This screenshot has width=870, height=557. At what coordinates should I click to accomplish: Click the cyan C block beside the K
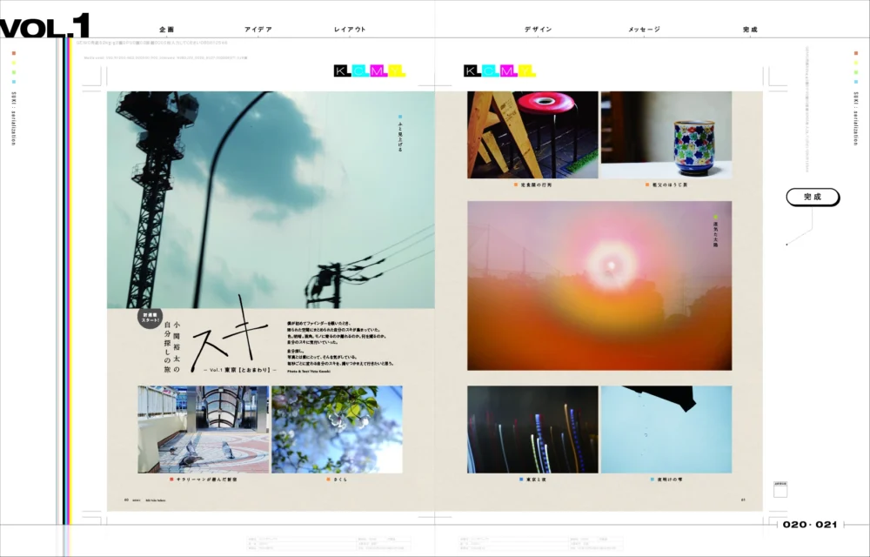click(358, 70)
